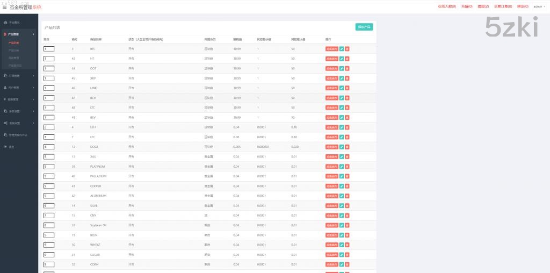Click the hamburger menu icon in the header
550x273 pixels.
click(x=5, y=7)
